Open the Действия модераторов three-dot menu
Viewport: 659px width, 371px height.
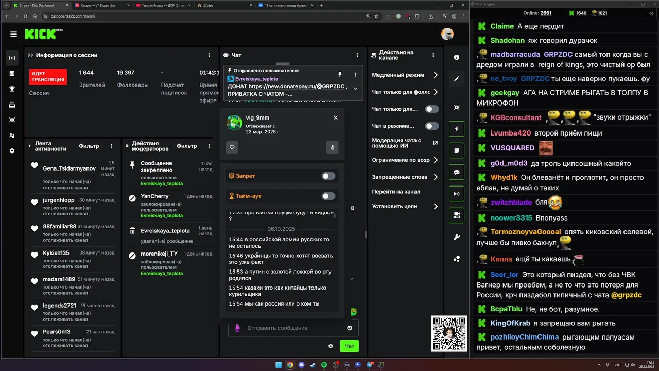pos(208,146)
